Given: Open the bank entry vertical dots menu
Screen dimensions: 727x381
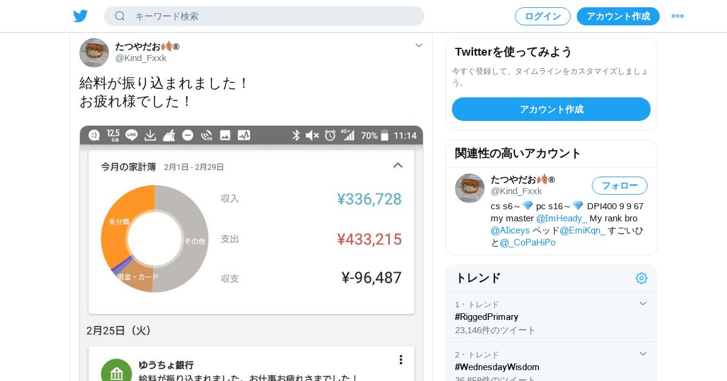Looking at the screenshot, I should 400,360.
